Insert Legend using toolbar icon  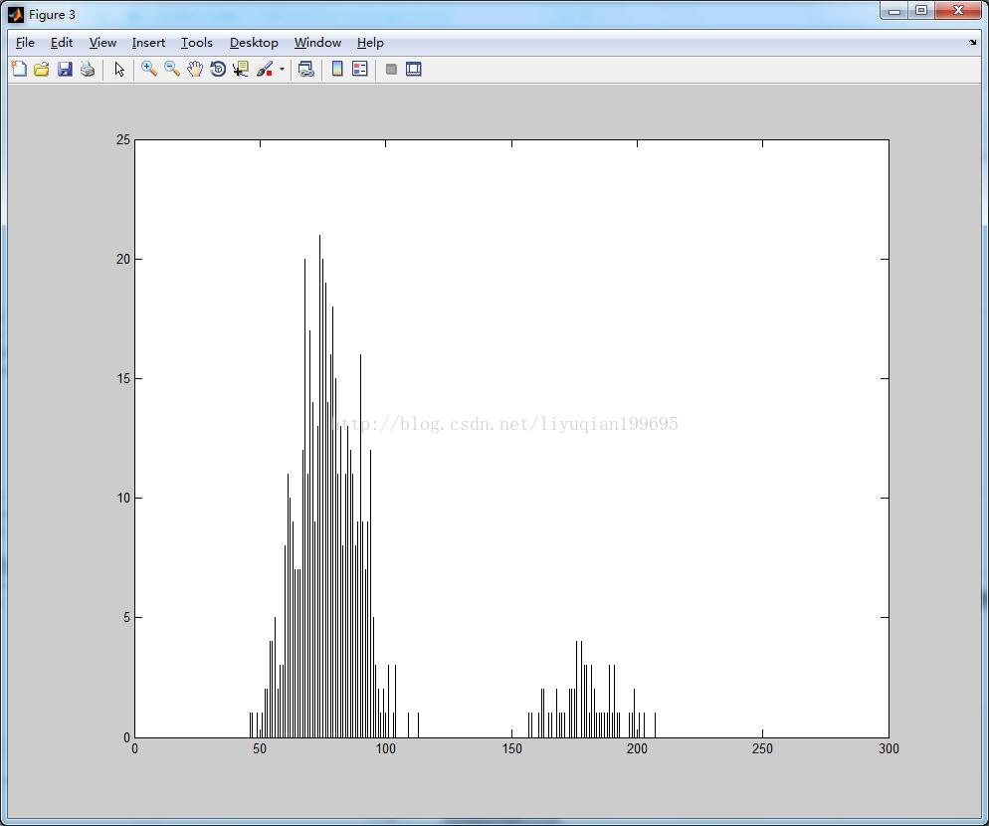360,69
